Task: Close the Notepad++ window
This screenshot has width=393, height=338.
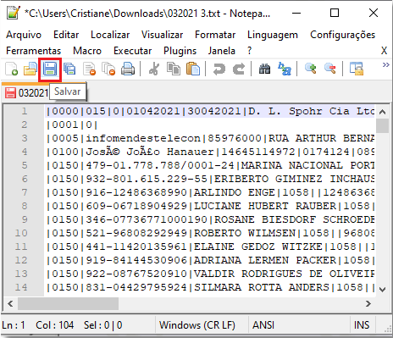Action: [374, 13]
